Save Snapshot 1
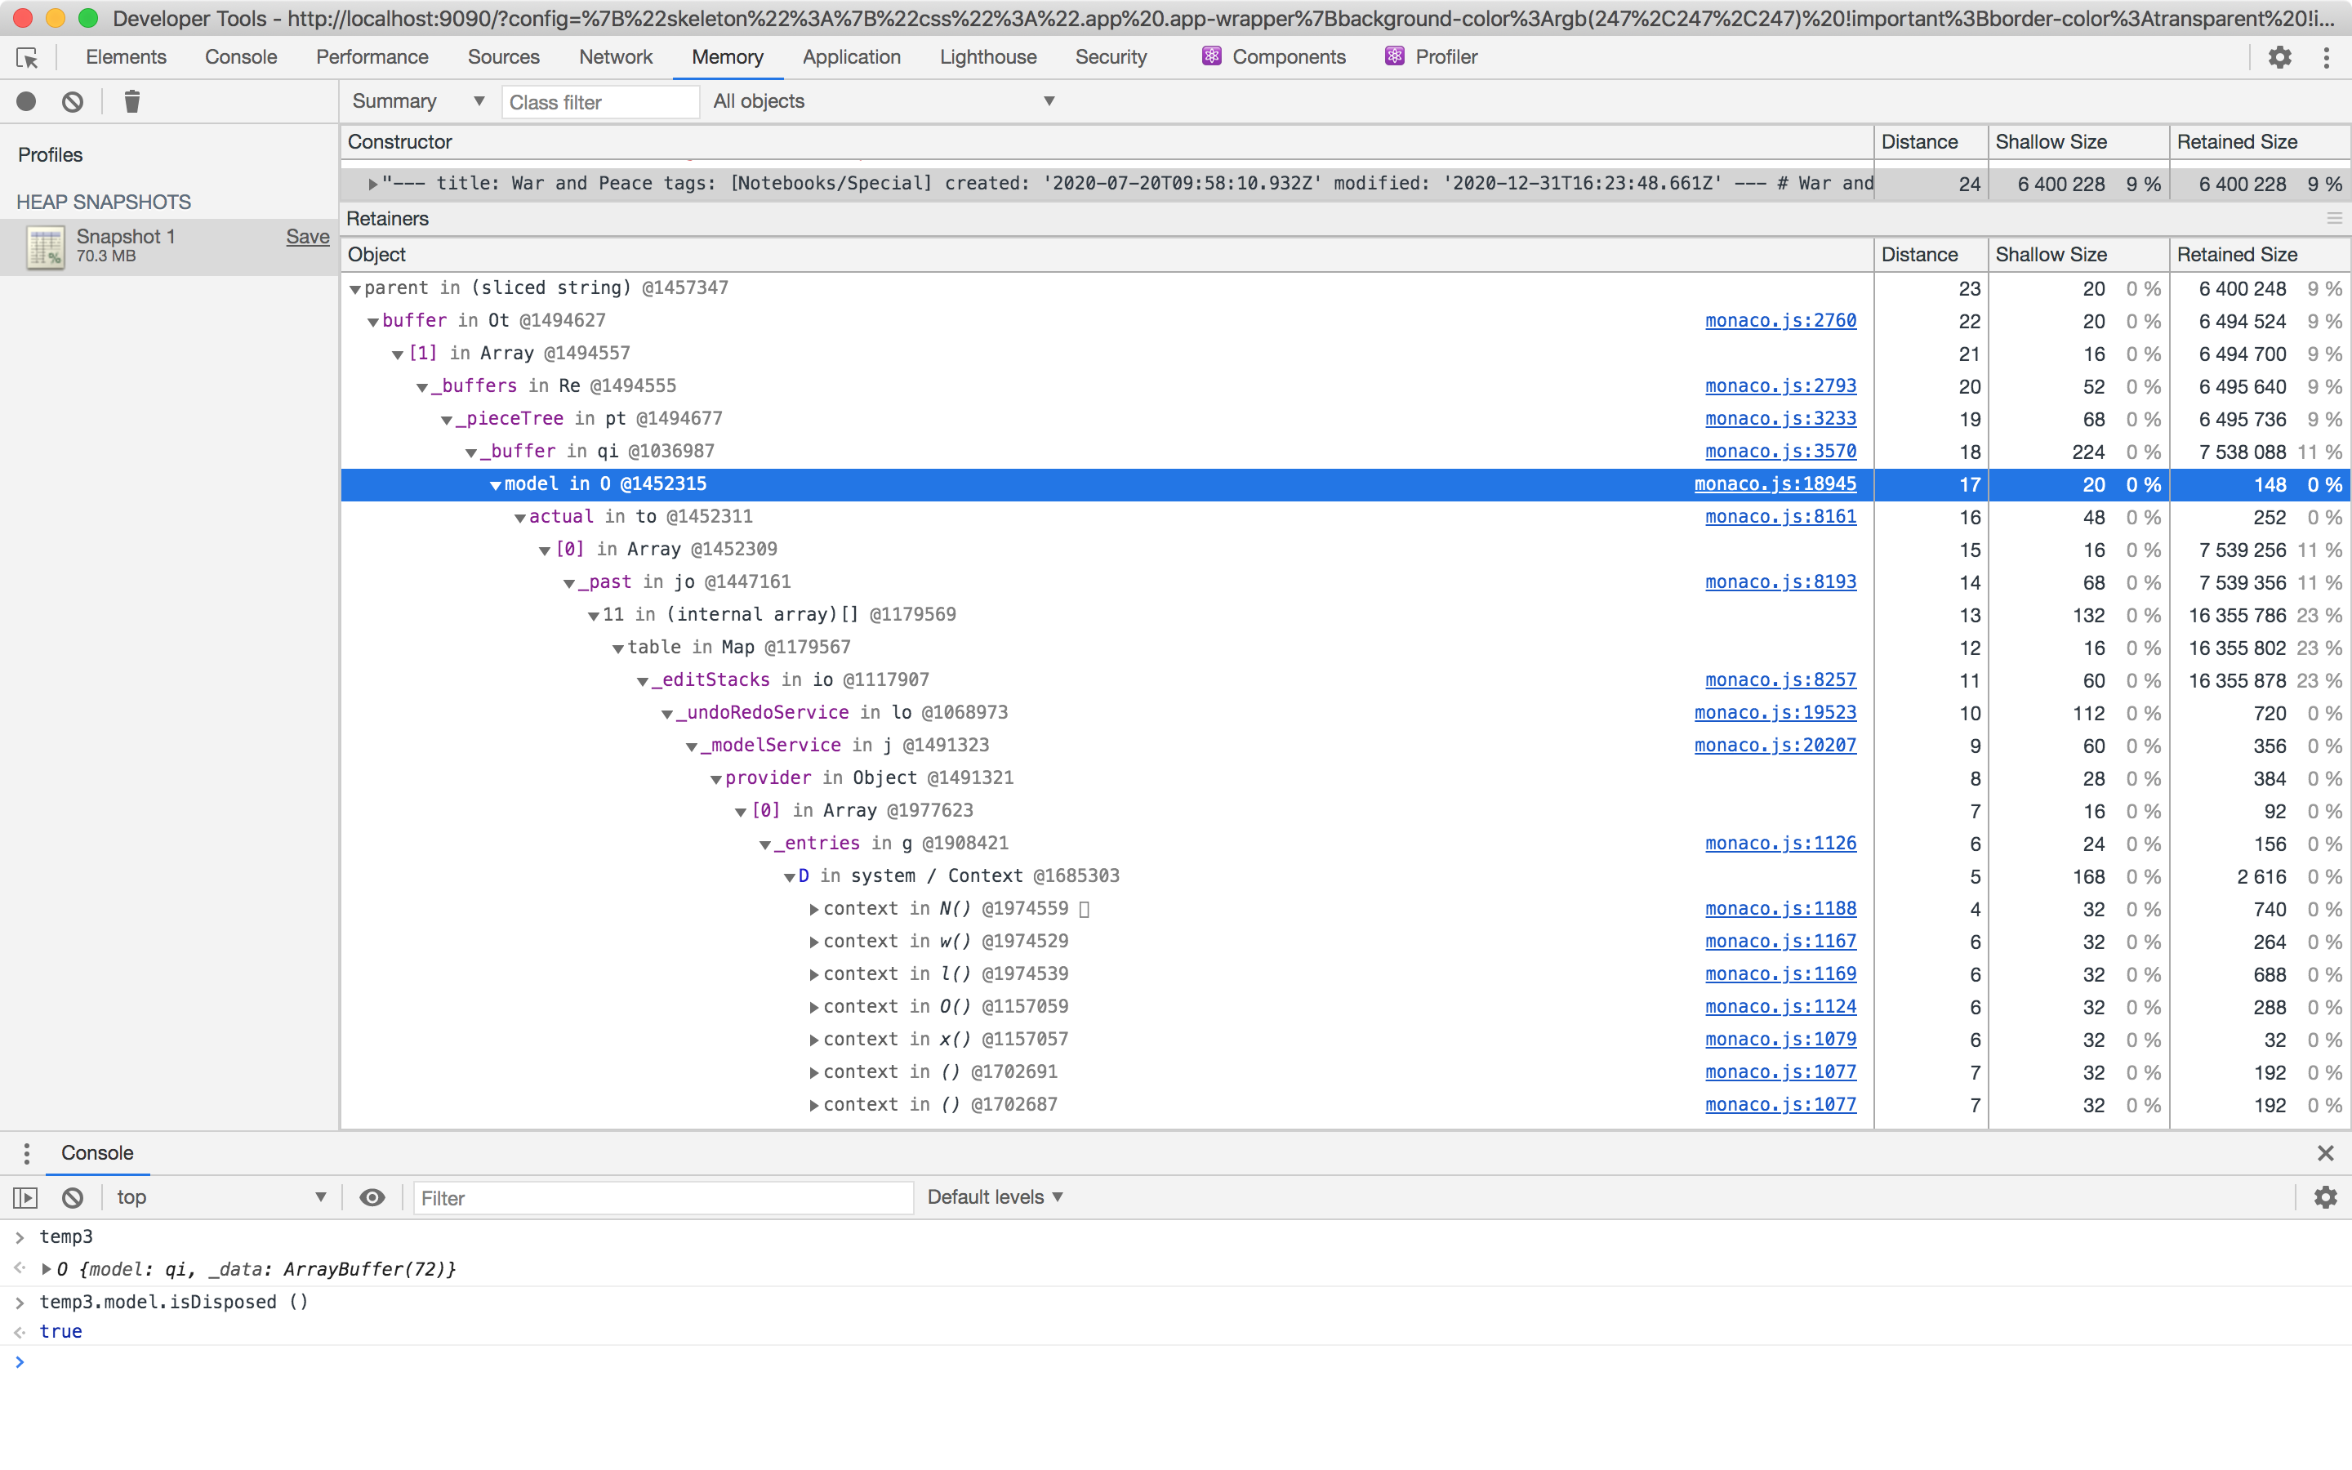 click(x=307, y=236)
